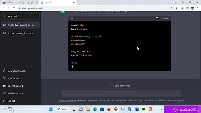Click the 'import random' code line

click(x=79, y=29)
